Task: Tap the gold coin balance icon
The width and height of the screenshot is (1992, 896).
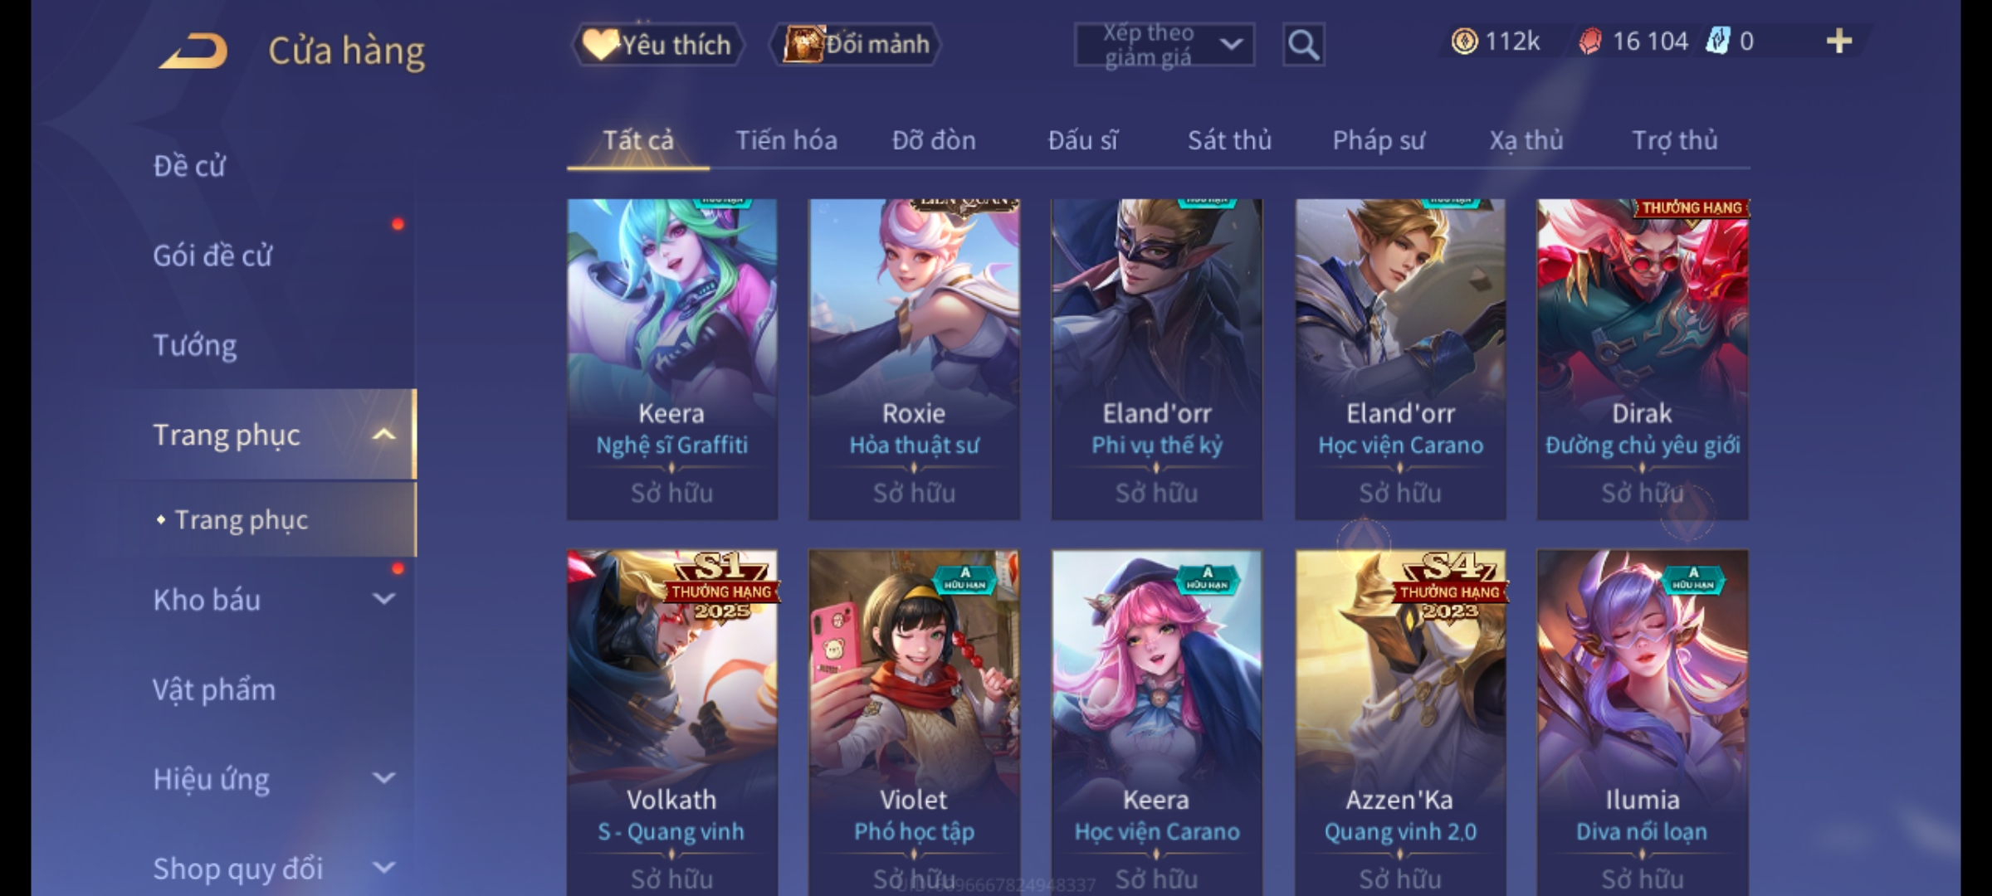Action: [1464, 41]
